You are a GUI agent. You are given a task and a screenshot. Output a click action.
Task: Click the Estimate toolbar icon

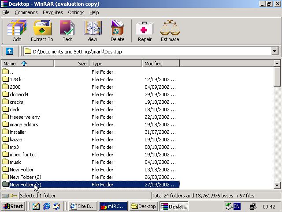[x=170, y=28]
